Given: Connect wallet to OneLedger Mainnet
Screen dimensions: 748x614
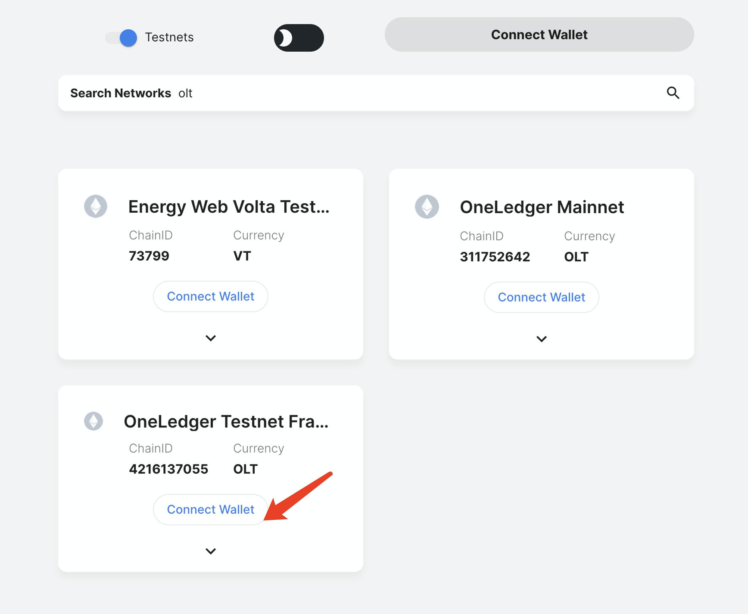Looking at the screenshot, I should click(541, 298).
